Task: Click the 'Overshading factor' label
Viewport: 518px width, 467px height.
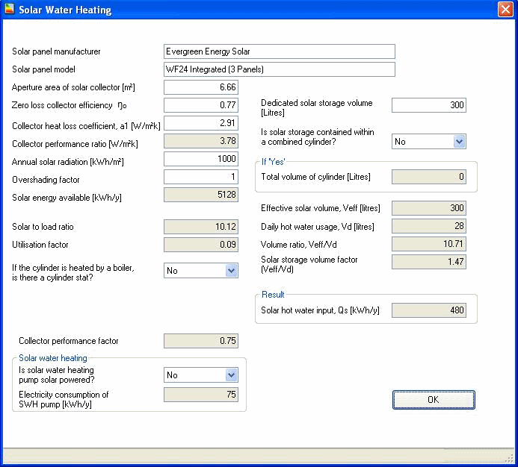Action: [x=46, y=180]
